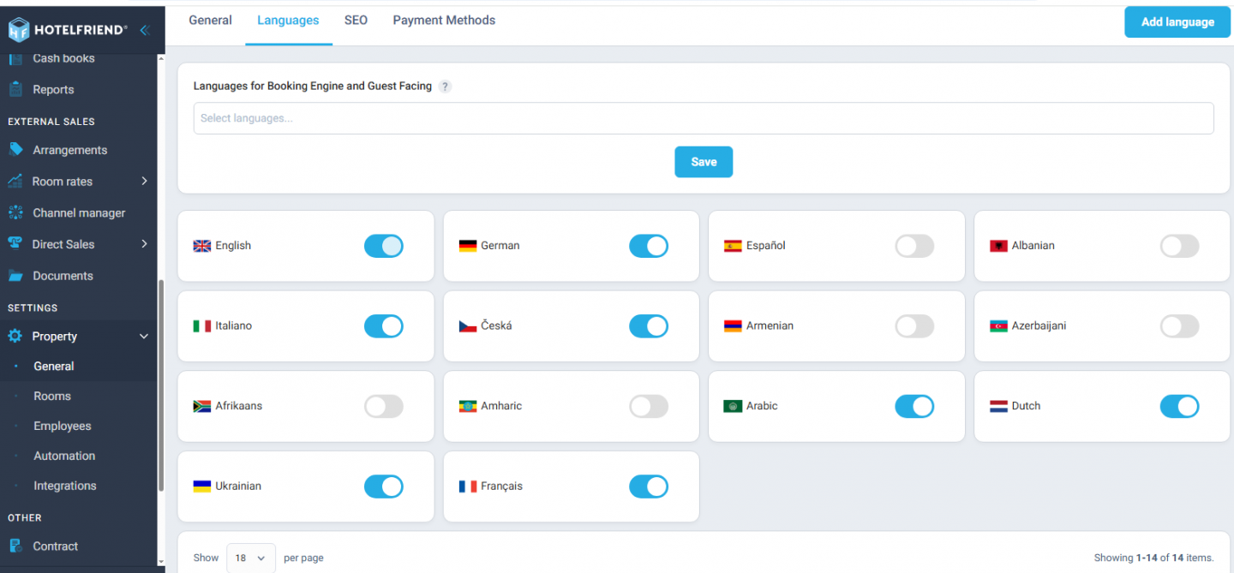The width and height of the screenshot is (1234, 573).
Task: Disable the German language toggle
Action: pyautogui.click(x=649, y=246)
